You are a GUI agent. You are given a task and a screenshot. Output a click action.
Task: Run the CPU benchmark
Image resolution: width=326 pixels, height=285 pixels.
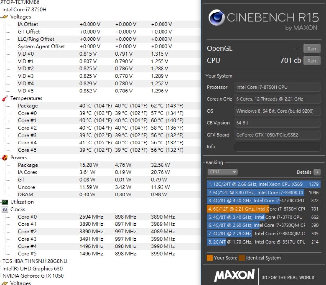pyautogui.click(x=312, y=61)
